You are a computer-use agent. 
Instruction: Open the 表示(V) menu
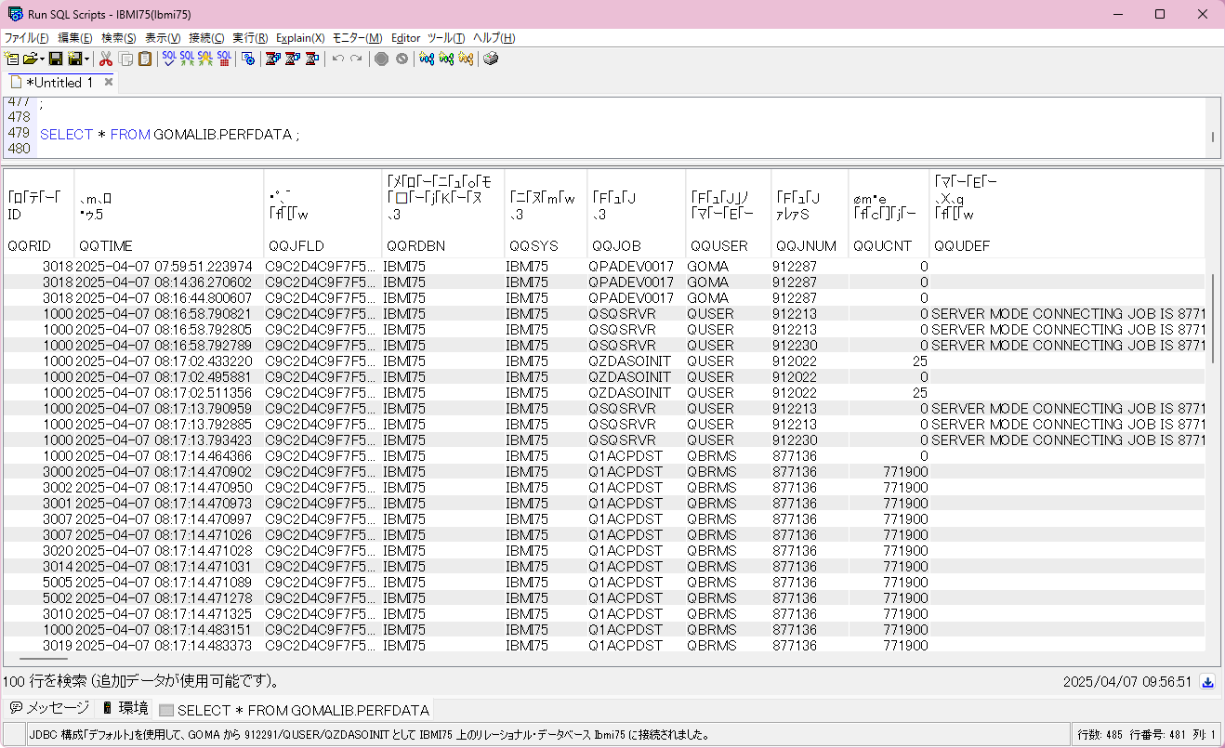[163, 38]
